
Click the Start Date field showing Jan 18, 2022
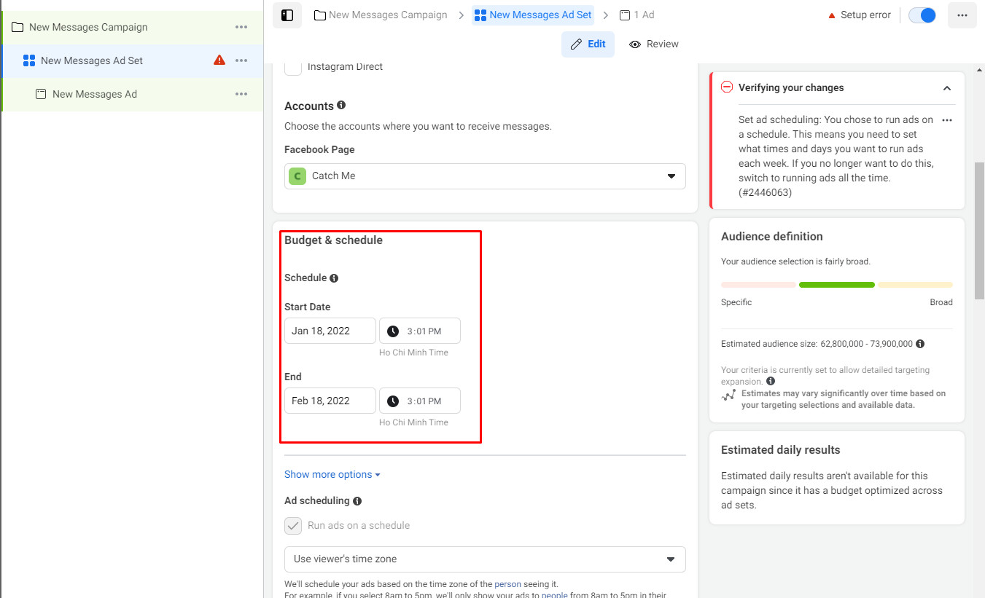pos(330,331)
